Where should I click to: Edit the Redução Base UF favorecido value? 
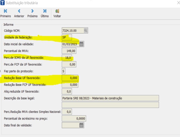click(x=70, y=78)
